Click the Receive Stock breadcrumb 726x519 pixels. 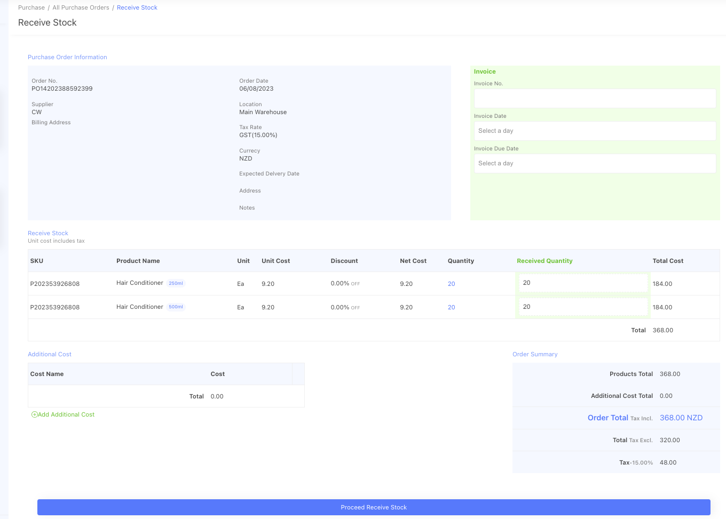tap(137, 7)
